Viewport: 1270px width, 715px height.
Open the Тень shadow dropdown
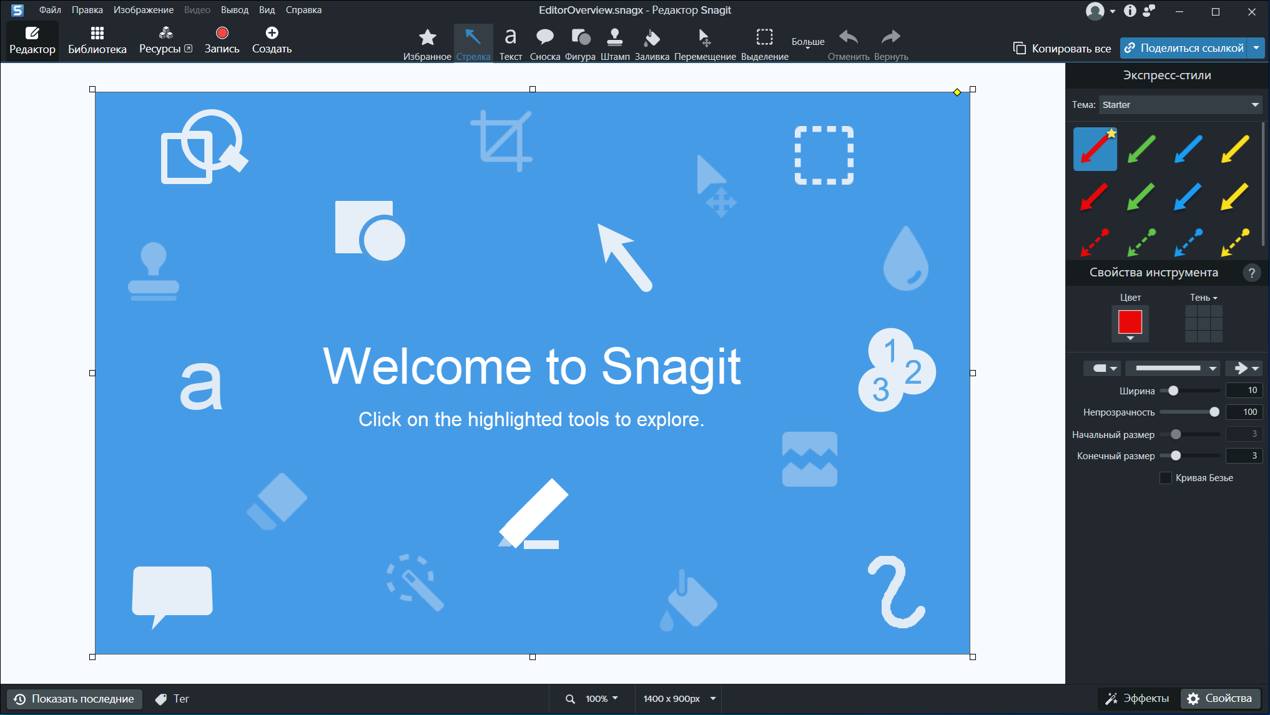1203,298
